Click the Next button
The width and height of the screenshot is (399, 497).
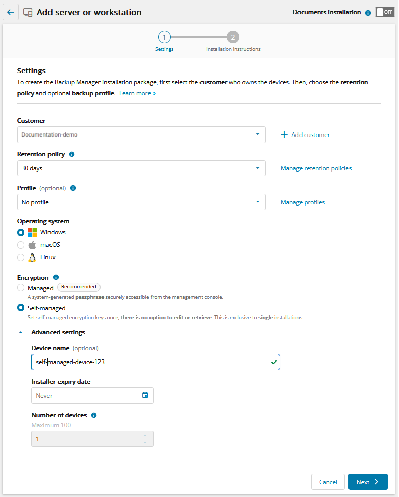tap(368, 482)
